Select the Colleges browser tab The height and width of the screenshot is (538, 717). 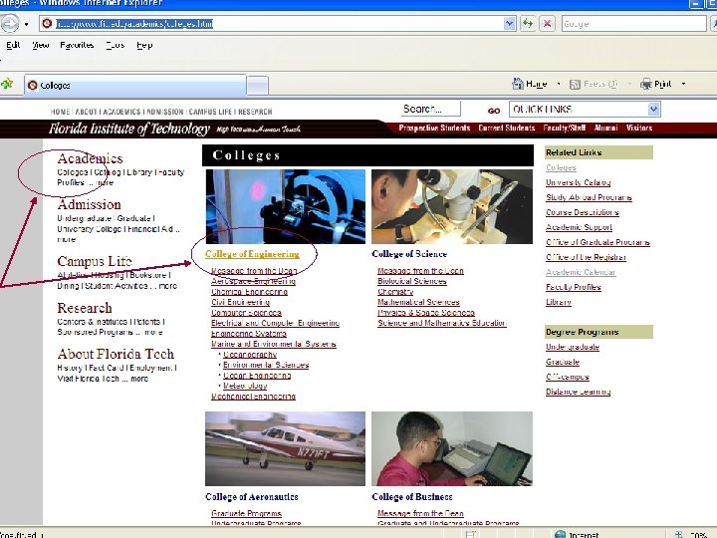coord(135,85)
